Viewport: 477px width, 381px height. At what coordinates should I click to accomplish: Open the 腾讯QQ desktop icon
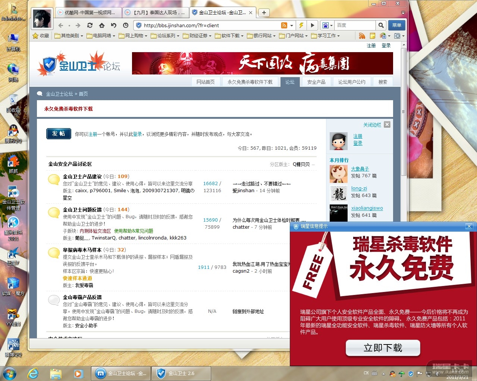click(x=13, y=133)
